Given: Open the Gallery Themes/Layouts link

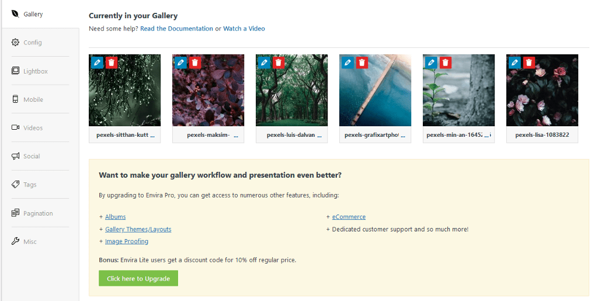Looking at the screenshot, I should click(x=138, y=229).
